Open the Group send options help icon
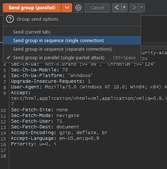This screenshot has width=167, height=169. point(10,19)
